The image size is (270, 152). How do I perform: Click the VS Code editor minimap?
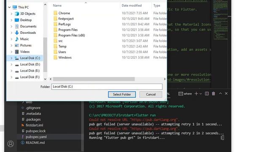click(x=221, y=20)
